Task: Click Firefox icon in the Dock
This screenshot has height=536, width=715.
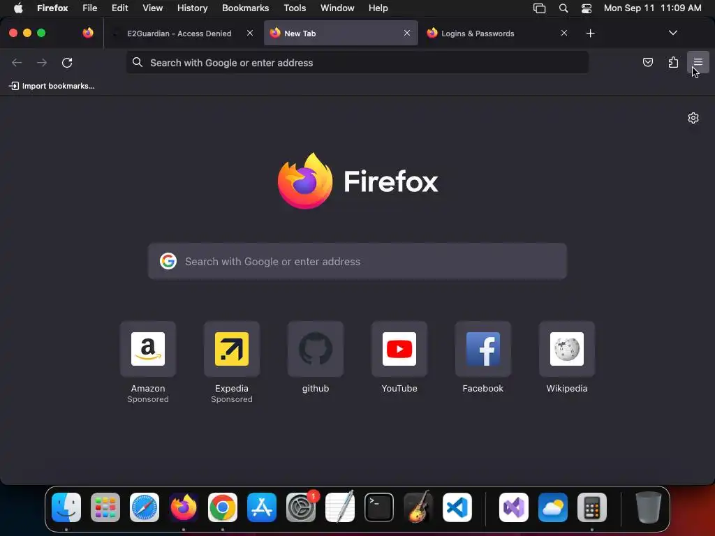Action: [x=184, y=507]
